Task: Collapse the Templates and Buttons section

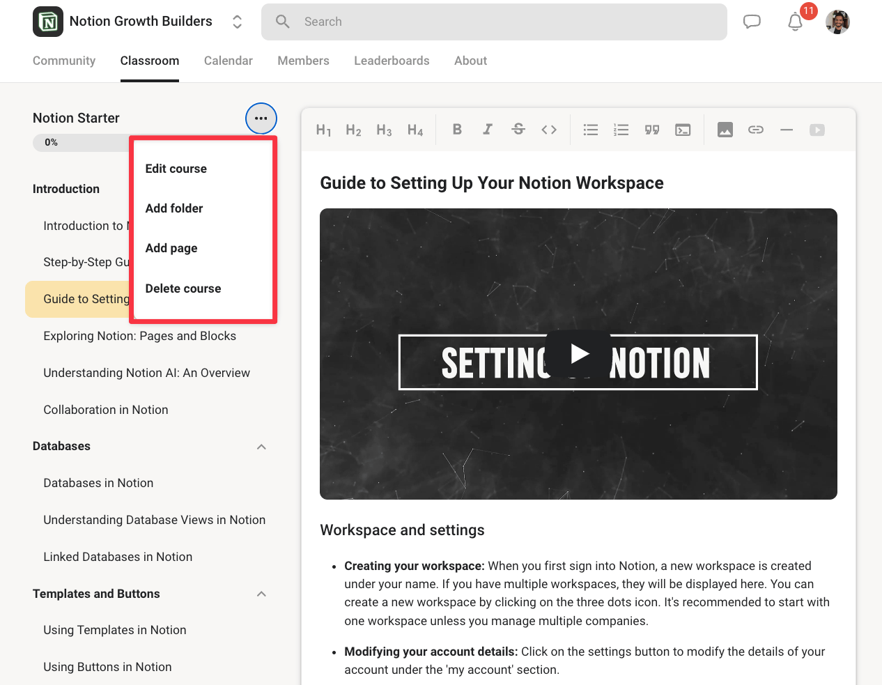Action: point(261,594)
